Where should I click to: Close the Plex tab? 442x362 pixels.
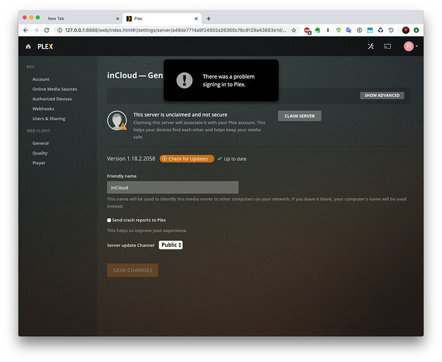tap(196, 19)
